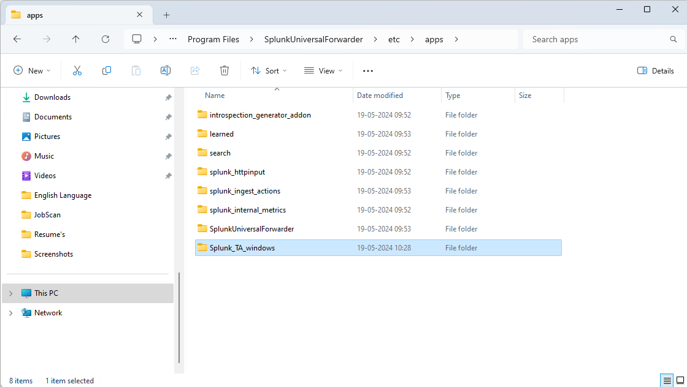Open Videos in the sidebar
Image resolution: width=687 pixels, height=387 pixels.
tap(45, 176)
